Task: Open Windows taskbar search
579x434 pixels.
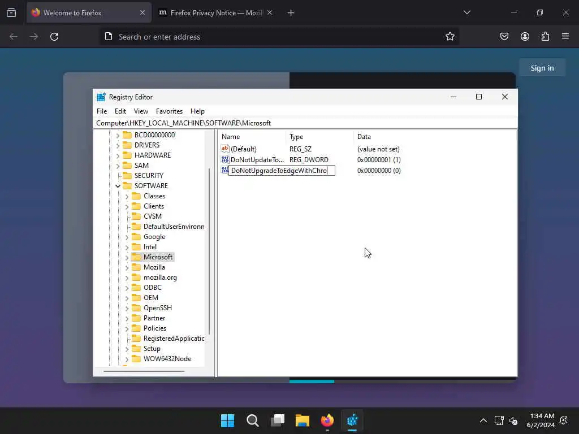Action: [253, 420]
